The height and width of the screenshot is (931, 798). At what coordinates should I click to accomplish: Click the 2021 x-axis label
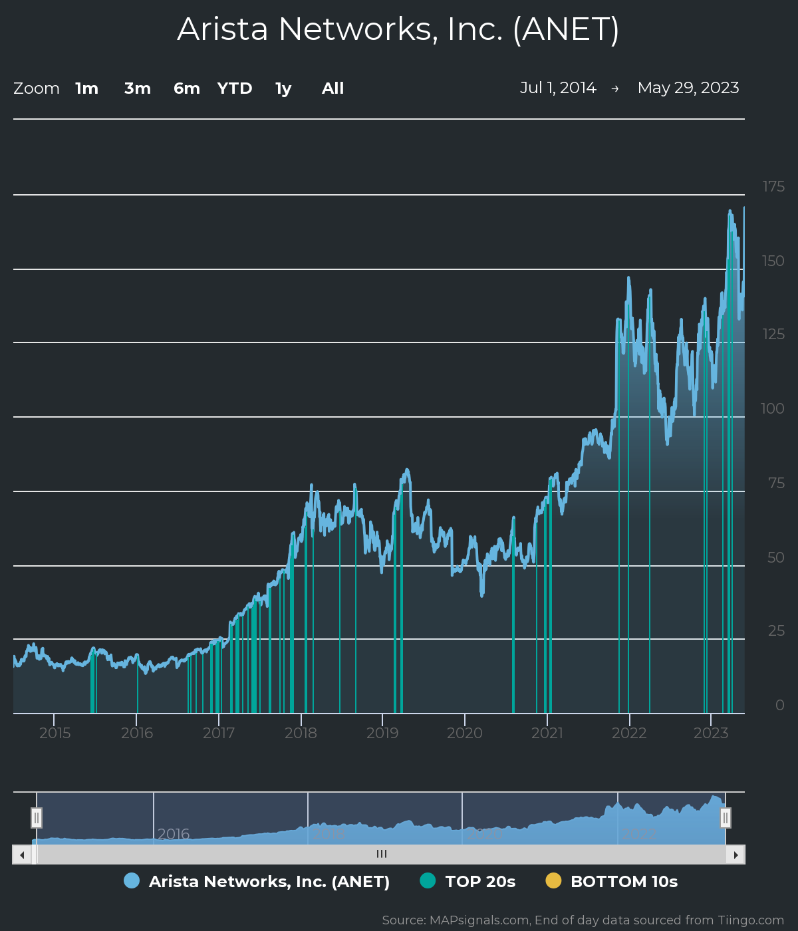point(547,733)
